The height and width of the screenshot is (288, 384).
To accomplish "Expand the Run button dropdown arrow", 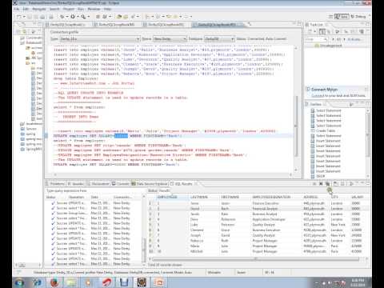I will point(78,17).
